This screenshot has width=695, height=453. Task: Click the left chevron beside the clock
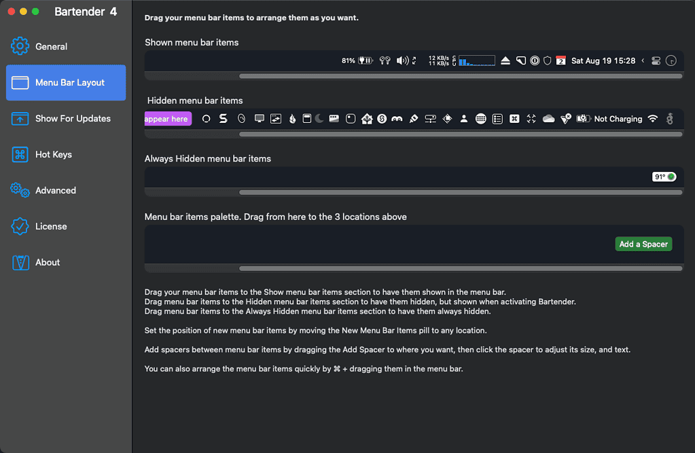coord(643,60)
